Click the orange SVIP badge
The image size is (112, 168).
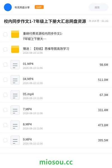[x=39, y=7]
